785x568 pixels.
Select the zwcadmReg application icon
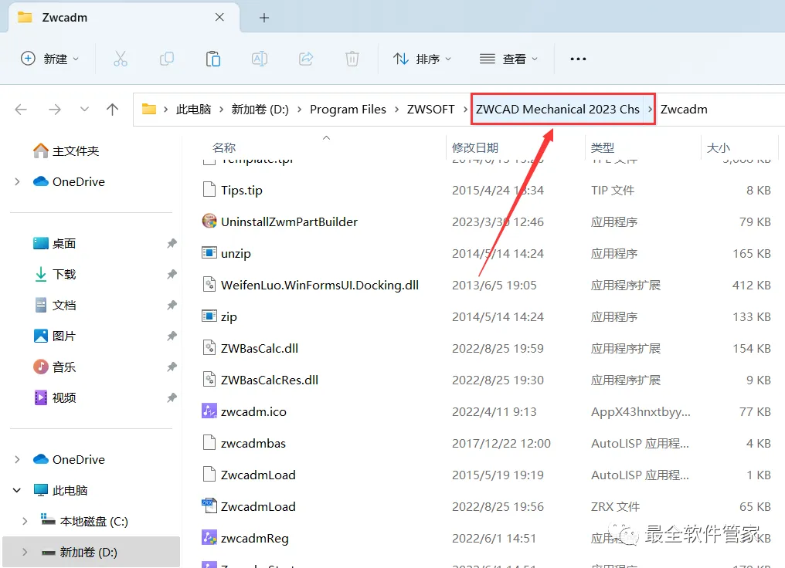coord(209,537)
